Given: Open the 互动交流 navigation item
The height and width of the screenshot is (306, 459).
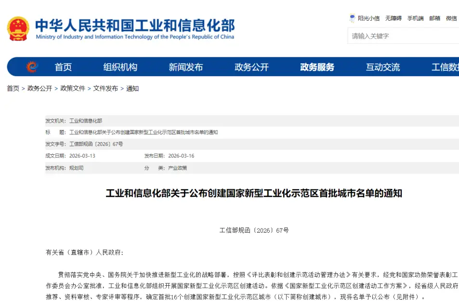Looking at the screenshot, I should (x=382, y=67).
